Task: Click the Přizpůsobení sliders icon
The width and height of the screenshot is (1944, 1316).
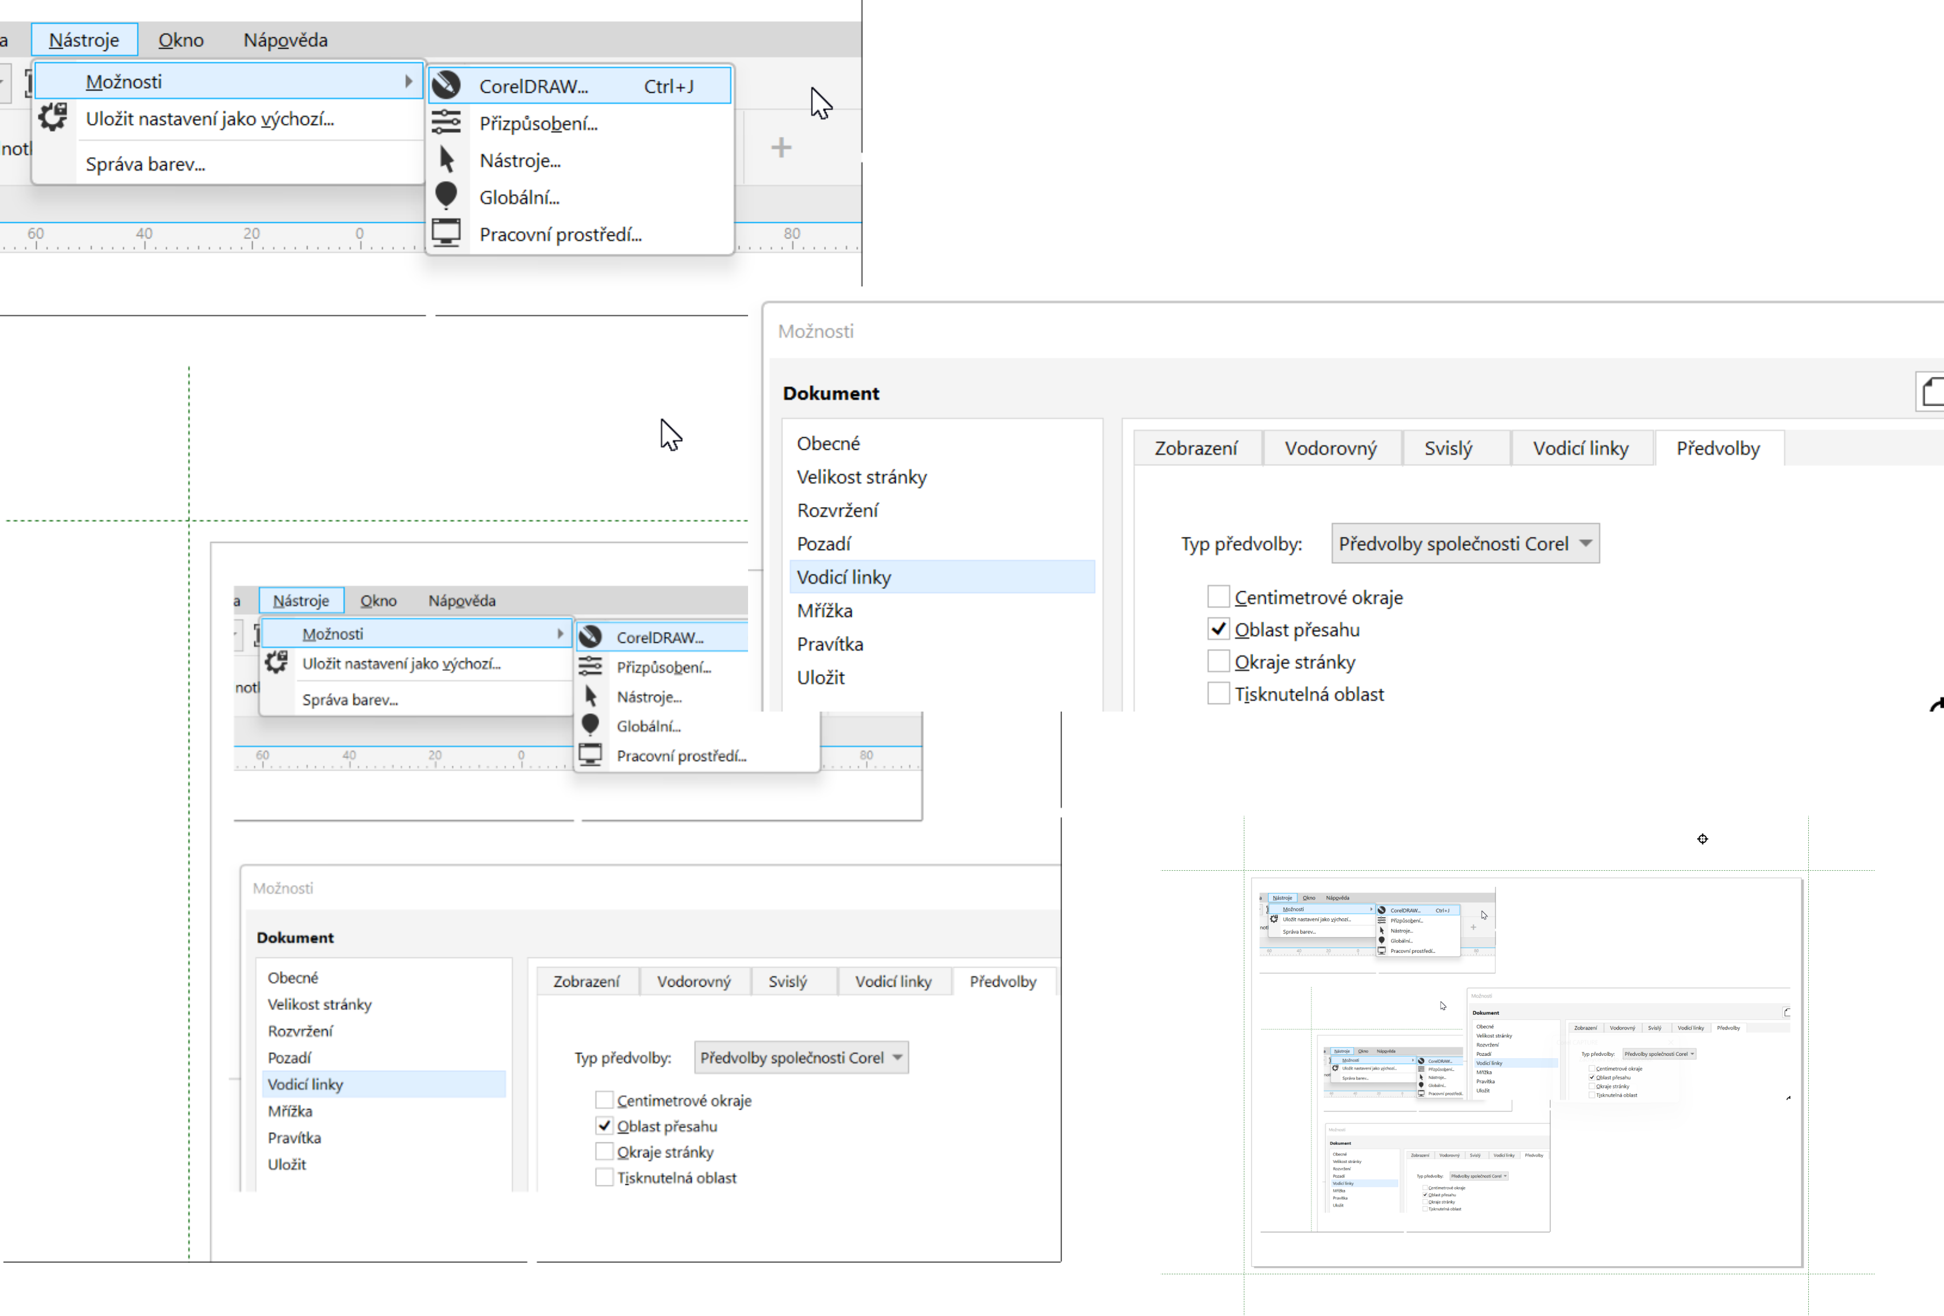Action: click(447, 123)
